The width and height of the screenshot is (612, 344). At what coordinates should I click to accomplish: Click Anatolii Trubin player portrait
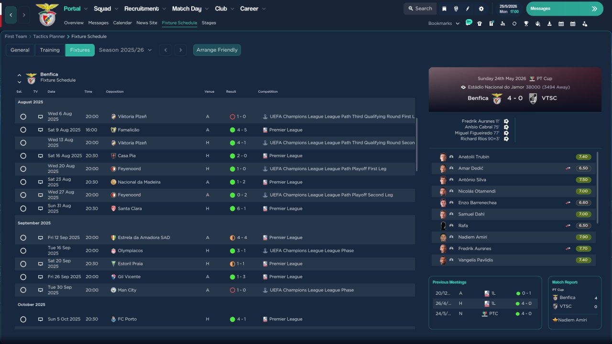(443, 157)
